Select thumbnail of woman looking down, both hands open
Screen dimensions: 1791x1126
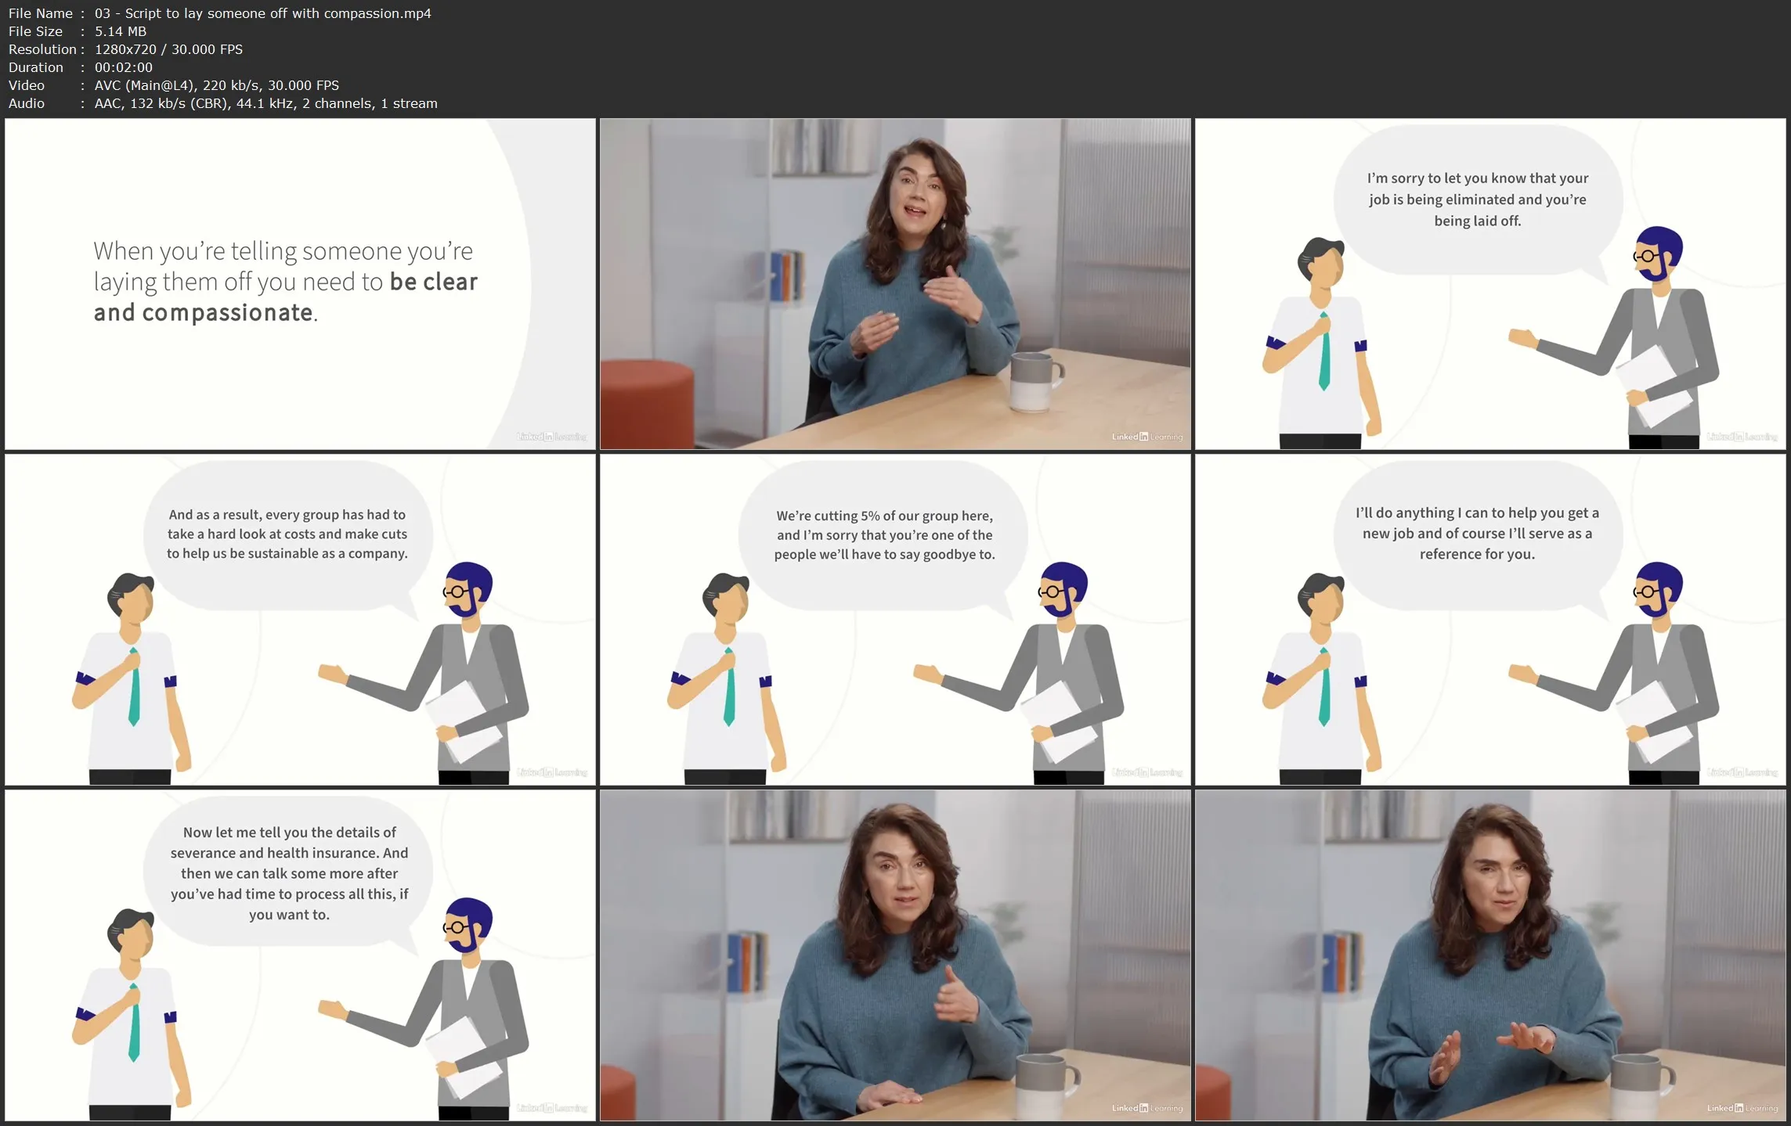(x=1490, y=955)
